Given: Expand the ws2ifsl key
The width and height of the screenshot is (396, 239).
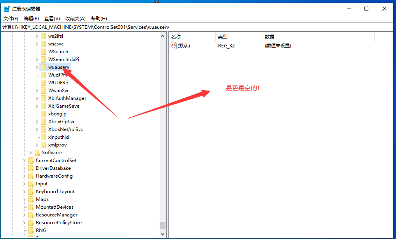Looking at the screenshot, I should pos(37,36).
